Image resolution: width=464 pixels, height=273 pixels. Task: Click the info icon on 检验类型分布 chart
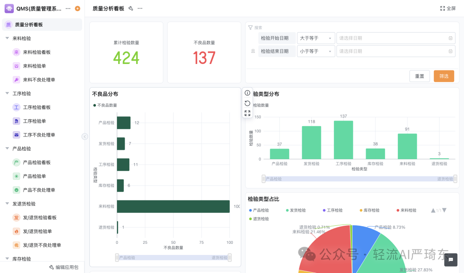(247, 93)
